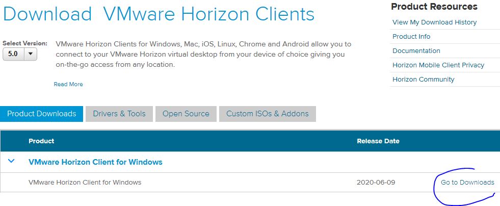Open the Drivers & Tools tab
The image size is (500, 206).
click(119, 114)
